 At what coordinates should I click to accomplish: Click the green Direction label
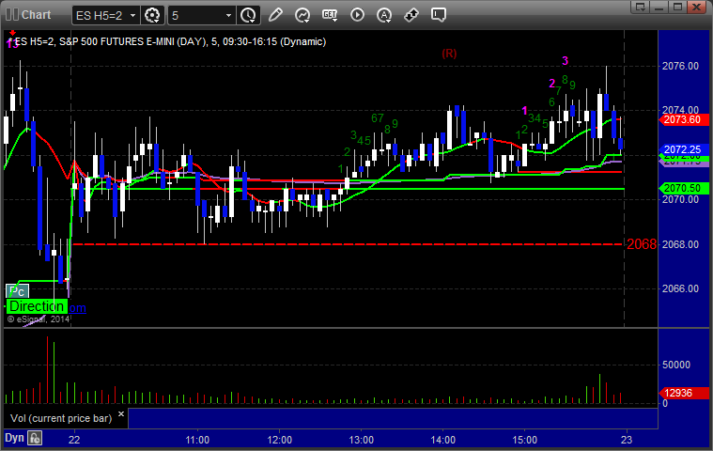click(37, 306)
